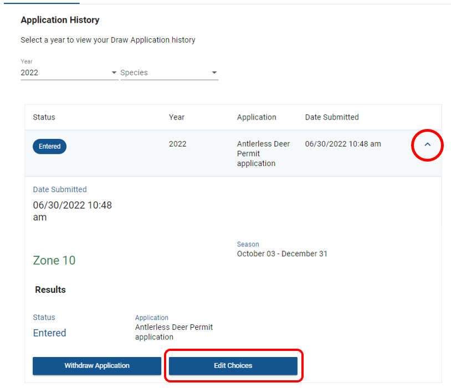The height and width of the screenshot is (388, 451).
Task: Click the Year column header
Action: click(x=177, y=117)
